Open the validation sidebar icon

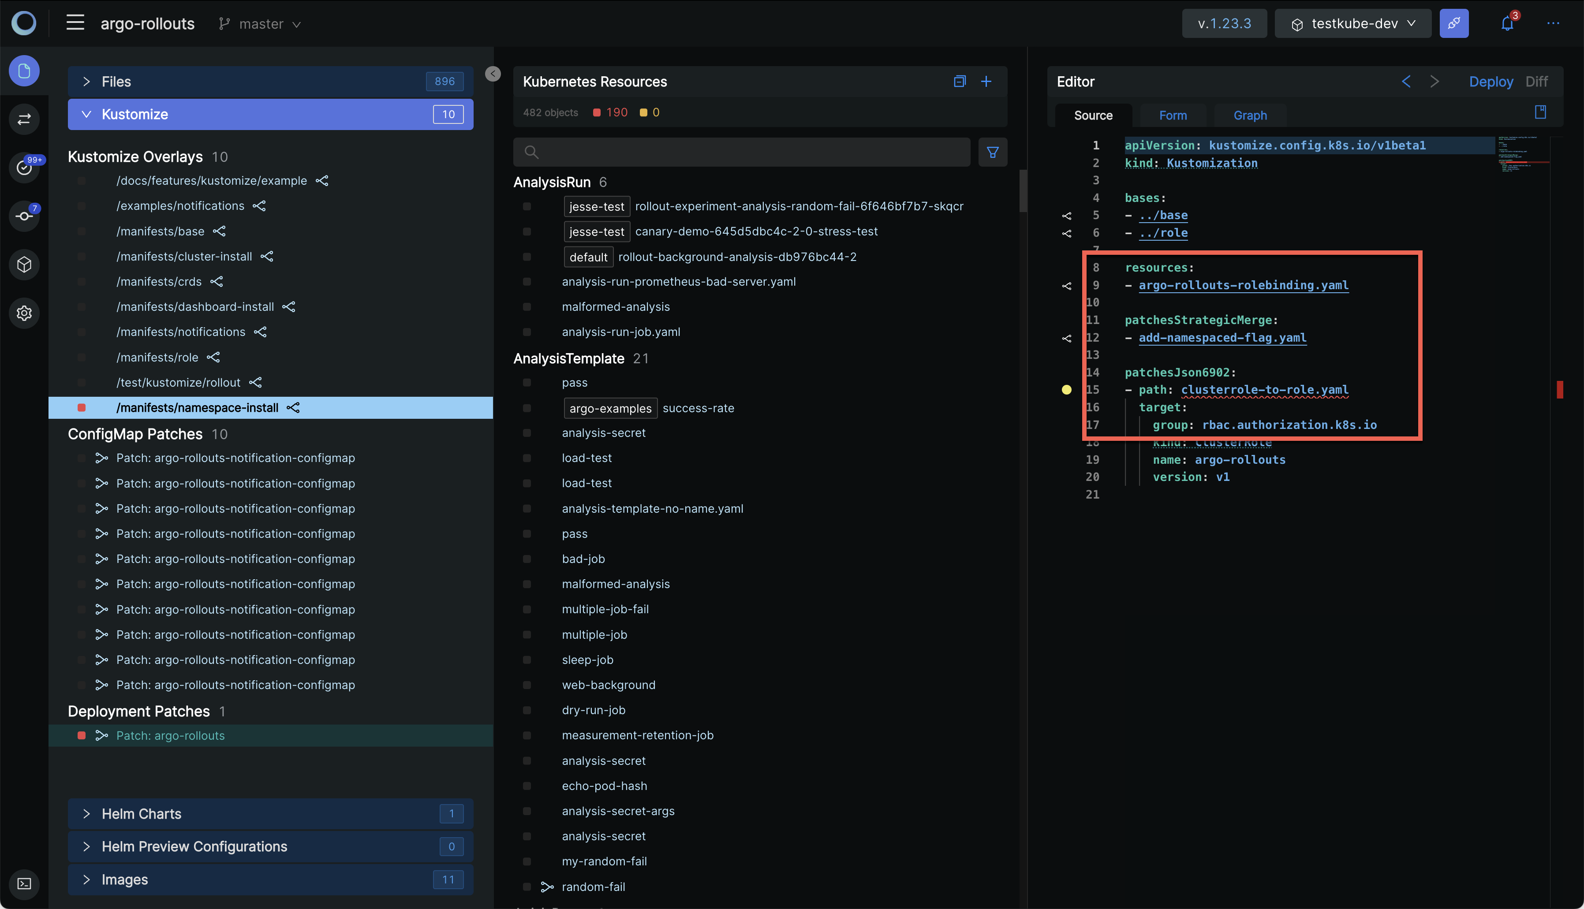coord(24,168)
